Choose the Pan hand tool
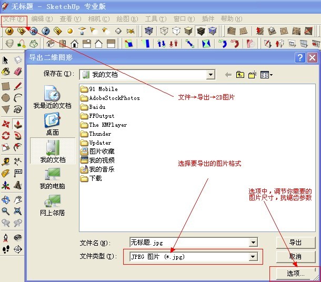The height and width of the screenshot is (282, 321). point(18,199)
